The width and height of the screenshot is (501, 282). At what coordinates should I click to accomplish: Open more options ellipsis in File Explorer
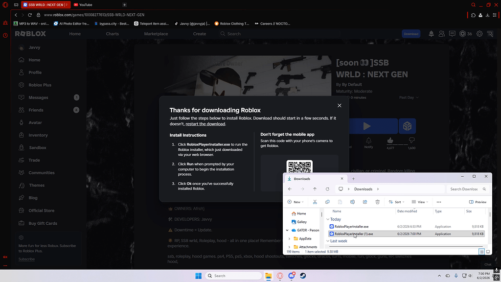439,202
